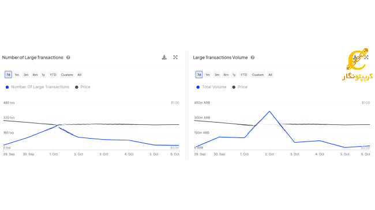
Task: Toggle Price legend in transactions count chart
Action: (82, 87)
